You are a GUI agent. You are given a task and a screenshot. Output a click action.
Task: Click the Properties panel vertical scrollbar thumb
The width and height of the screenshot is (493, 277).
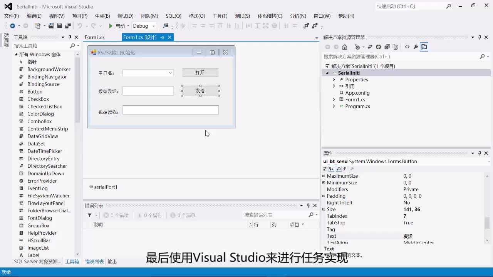pos(487,222)
